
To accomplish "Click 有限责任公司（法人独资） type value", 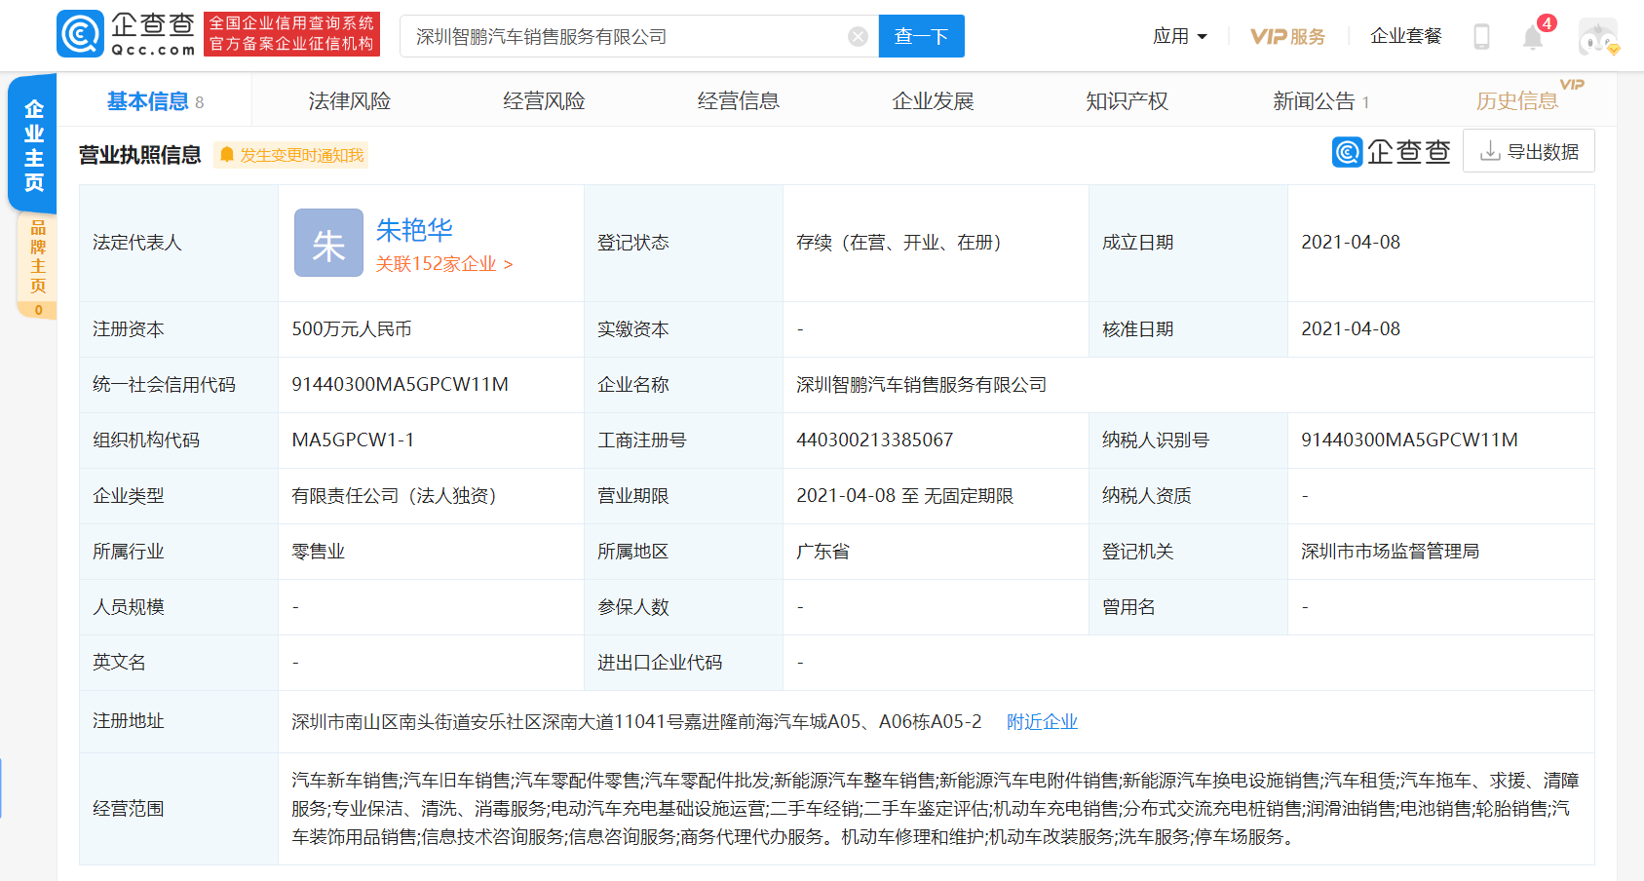I will tap(394, 495).
